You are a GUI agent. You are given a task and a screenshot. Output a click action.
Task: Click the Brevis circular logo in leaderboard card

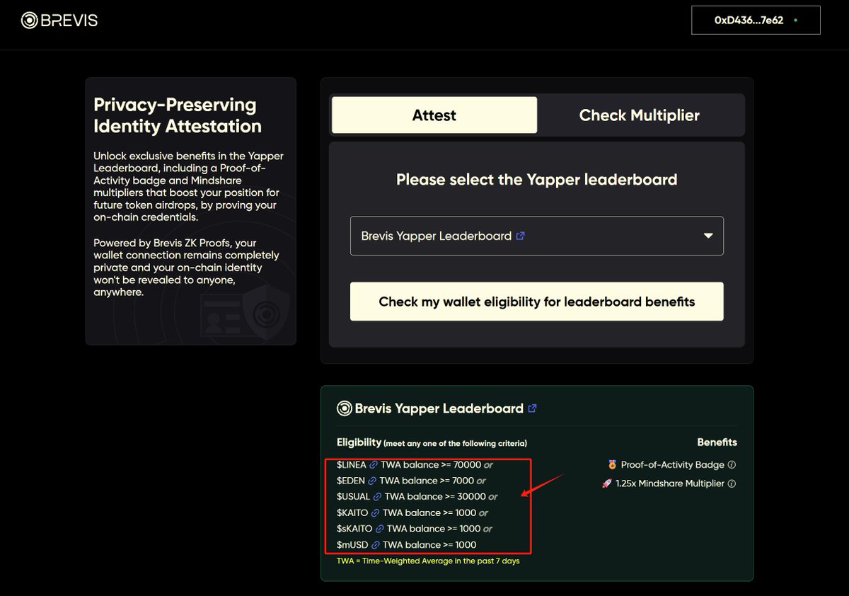345,408
